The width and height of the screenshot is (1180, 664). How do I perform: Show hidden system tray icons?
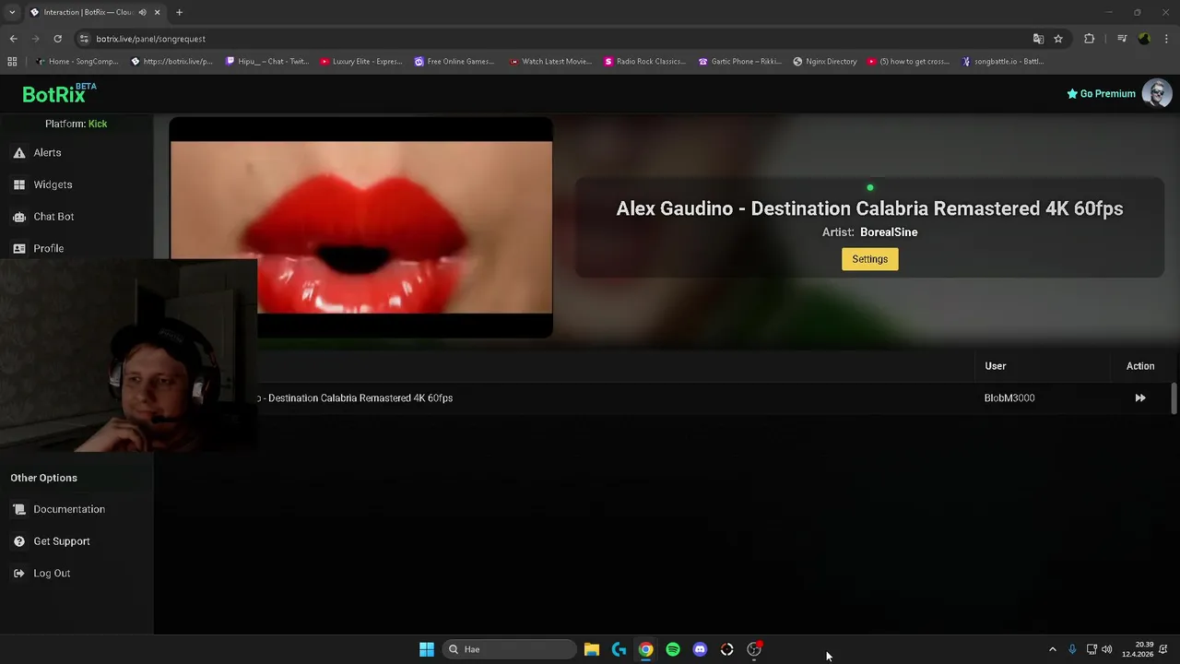coord(1053,649)
